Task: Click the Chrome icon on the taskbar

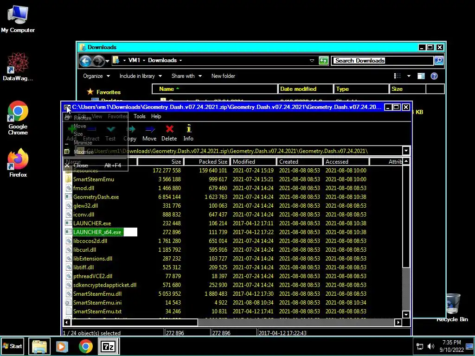Action: point(86,346)
